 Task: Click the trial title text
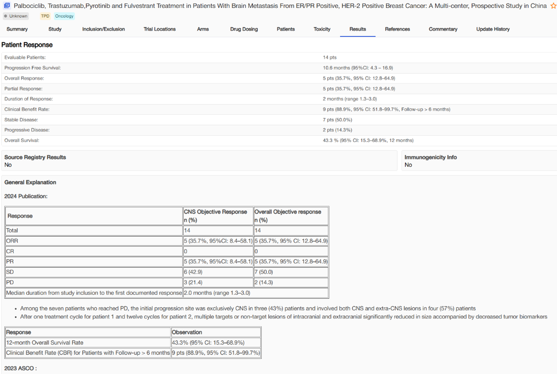280,6
